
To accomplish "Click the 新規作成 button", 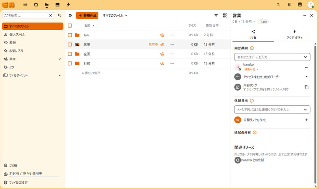I will point(87,15).
